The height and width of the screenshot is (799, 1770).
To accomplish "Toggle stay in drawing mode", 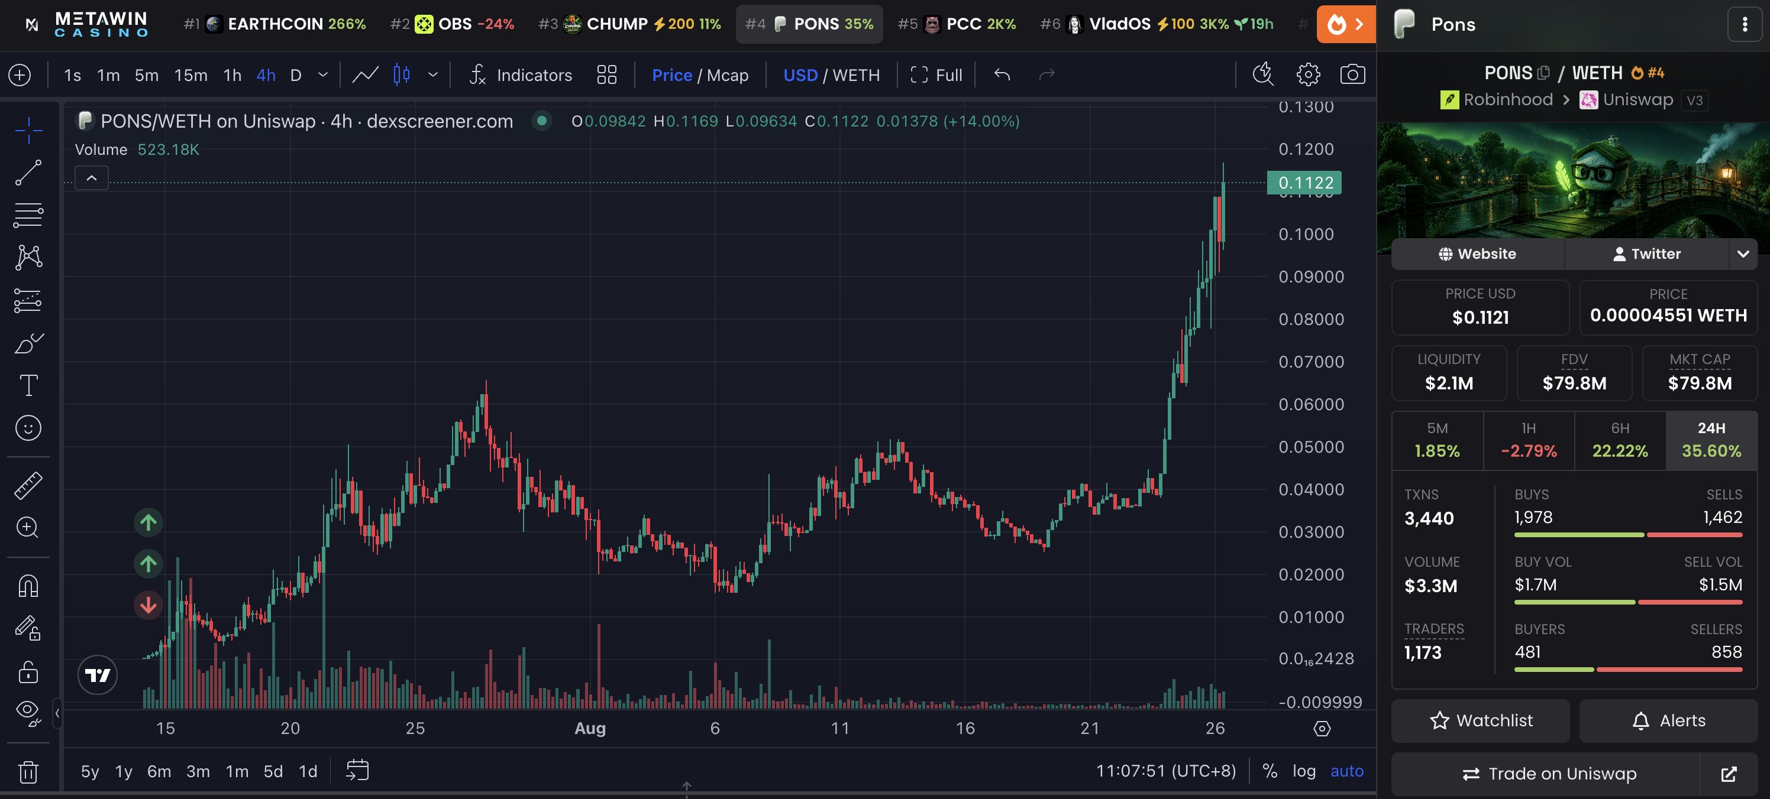I will 28,628.
